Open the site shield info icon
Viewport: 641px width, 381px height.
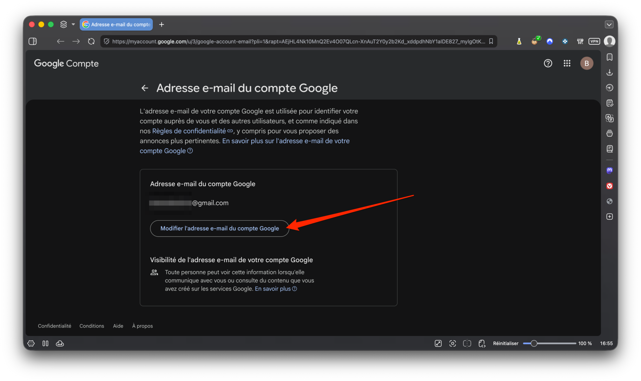(106, 41)
